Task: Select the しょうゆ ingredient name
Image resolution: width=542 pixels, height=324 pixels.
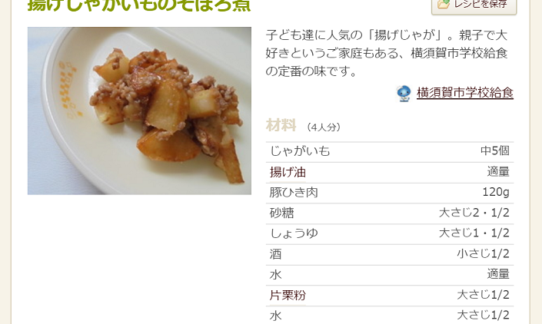Action: [294, 233]
